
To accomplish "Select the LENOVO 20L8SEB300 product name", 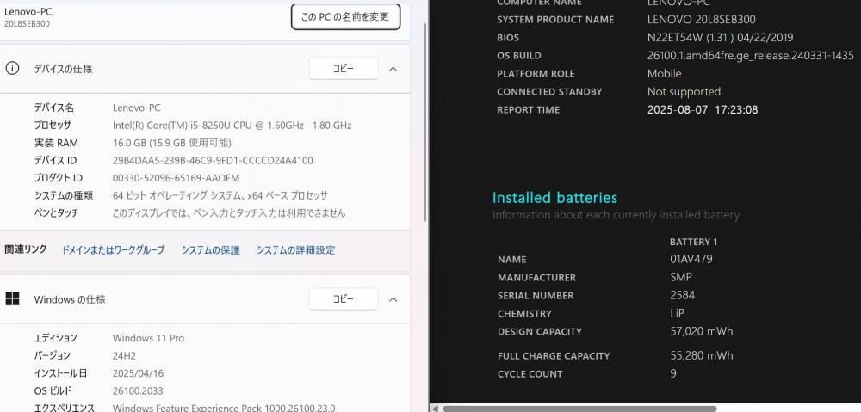I will (x=701, y=19).
